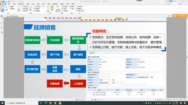Screen dimensions: 188x105
Task: Click the Bookmark tool in the ribbon
Action: tap(72, 8)
